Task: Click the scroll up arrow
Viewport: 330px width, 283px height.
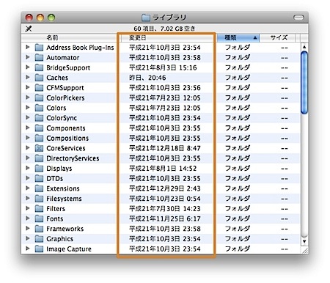Action: tap(304, 47)
